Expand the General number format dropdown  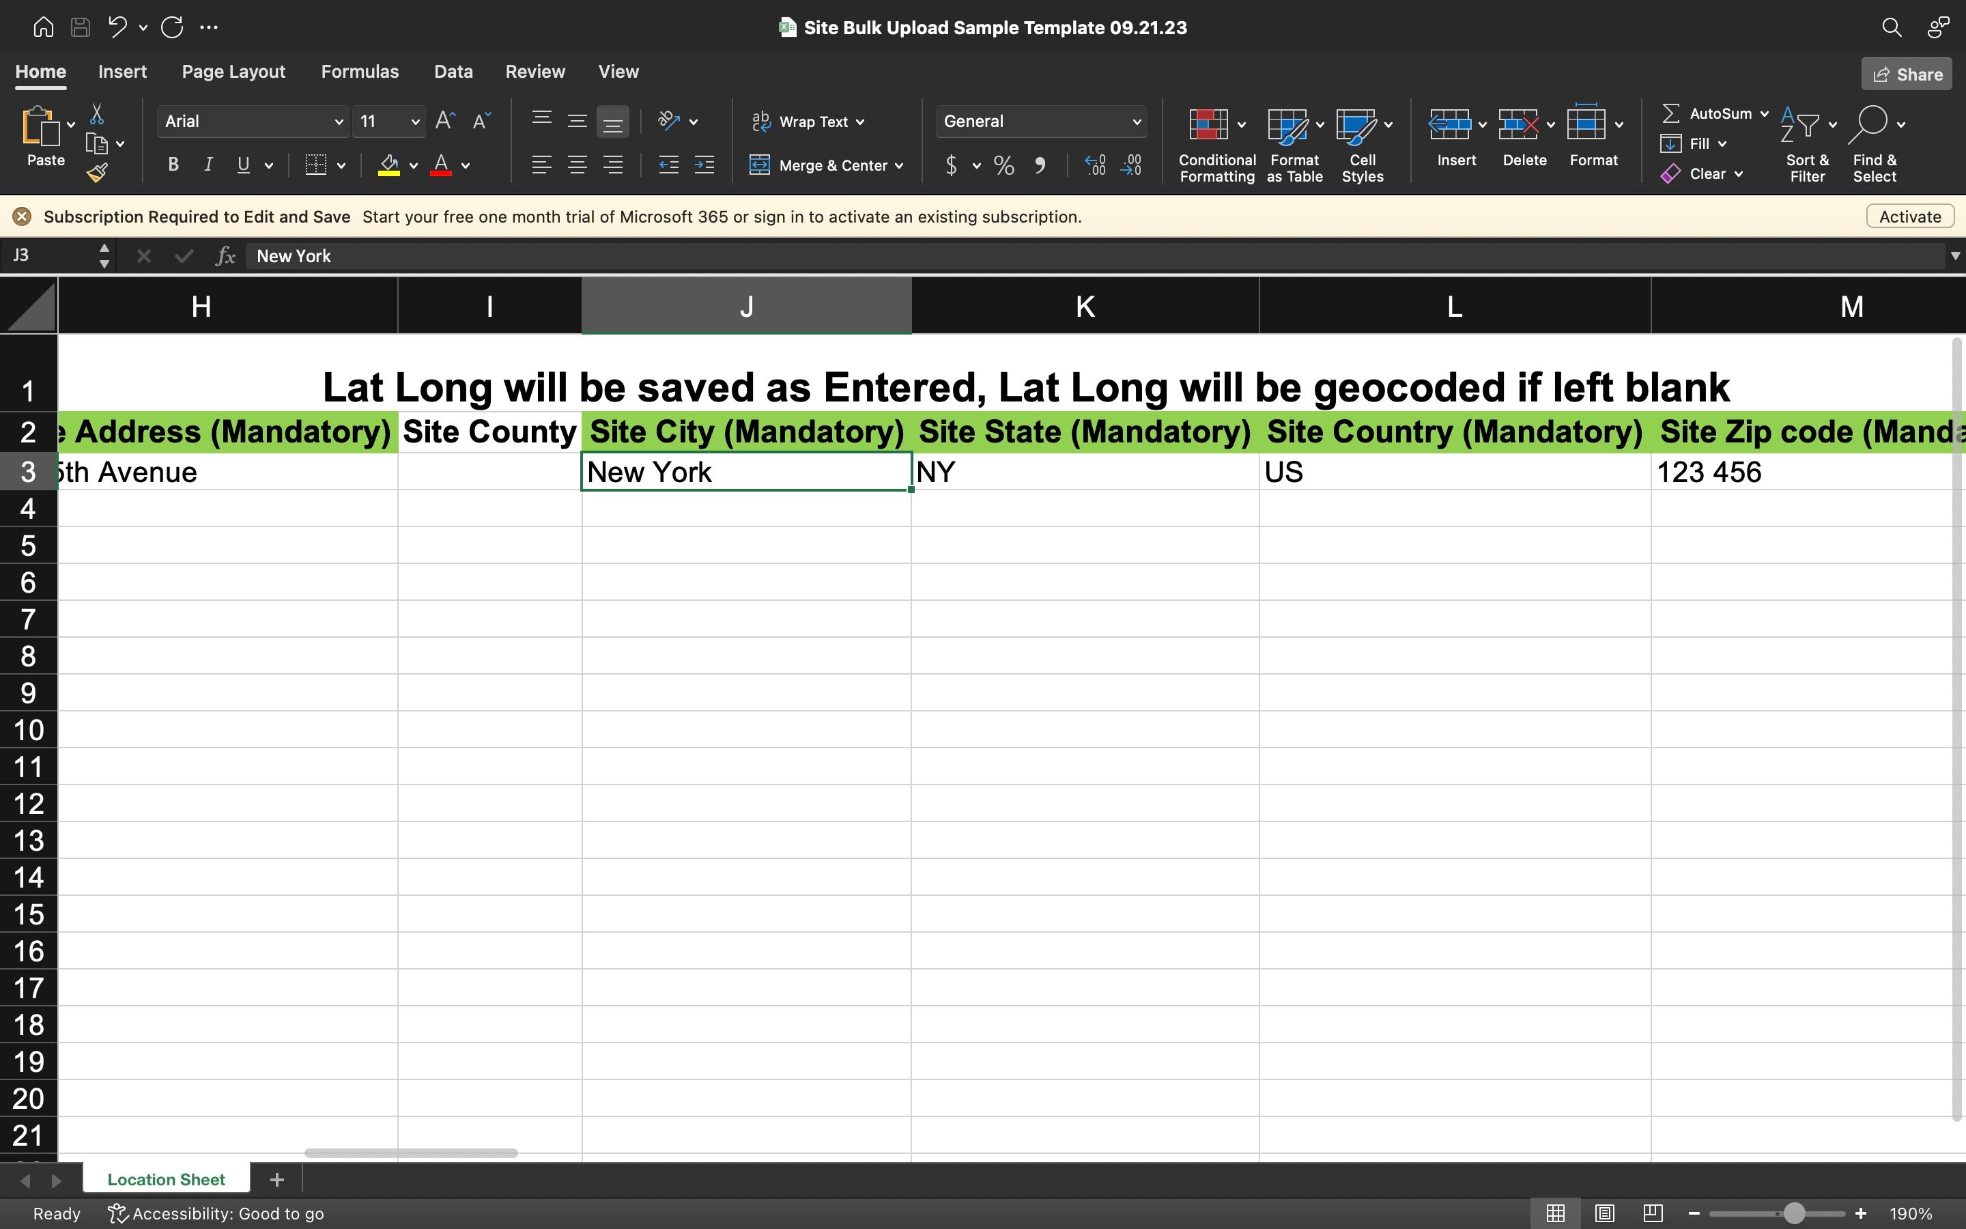(x=1136, y=122)
